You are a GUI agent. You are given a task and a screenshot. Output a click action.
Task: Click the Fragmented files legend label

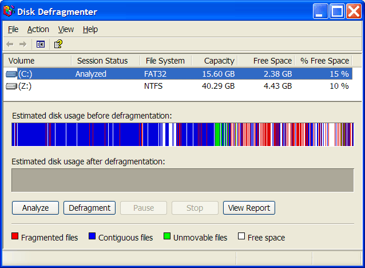pyautogui.click(x=50, y=238)
